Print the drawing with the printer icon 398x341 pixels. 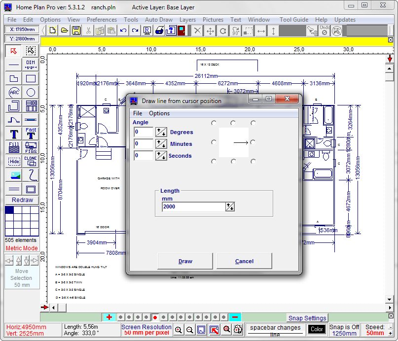coord(159,31)
